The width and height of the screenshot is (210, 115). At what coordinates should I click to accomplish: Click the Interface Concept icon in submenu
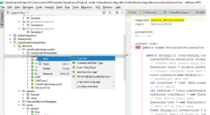click(74, 72)
